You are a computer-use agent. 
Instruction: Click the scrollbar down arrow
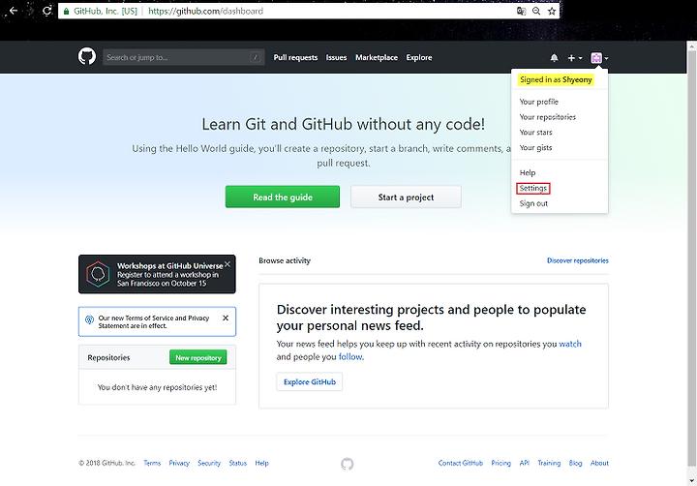tap(691, 481)
